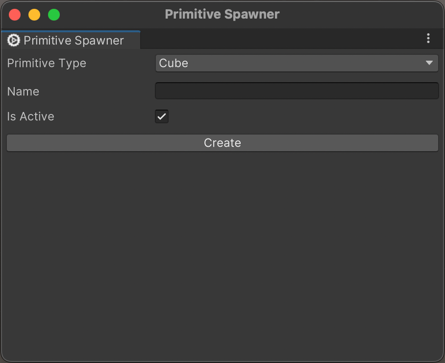Open the kebab menu in the top-right corner
Image resolution: width=445 pixels, height=363 pixels.
pyautogui.click(x=428, y=39)
